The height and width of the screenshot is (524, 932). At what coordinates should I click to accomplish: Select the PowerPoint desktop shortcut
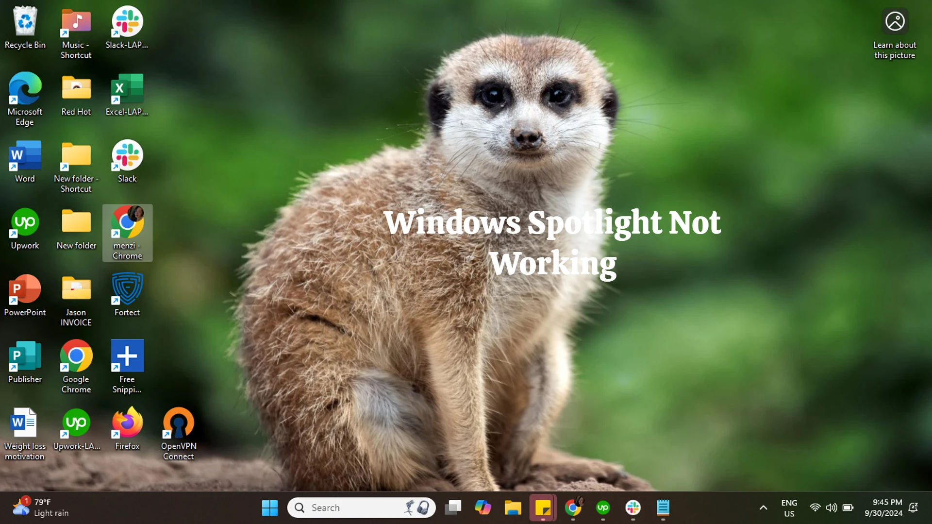25,295
